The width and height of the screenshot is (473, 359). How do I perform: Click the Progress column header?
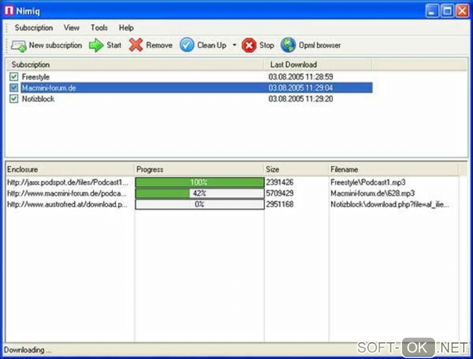[199, 170]
